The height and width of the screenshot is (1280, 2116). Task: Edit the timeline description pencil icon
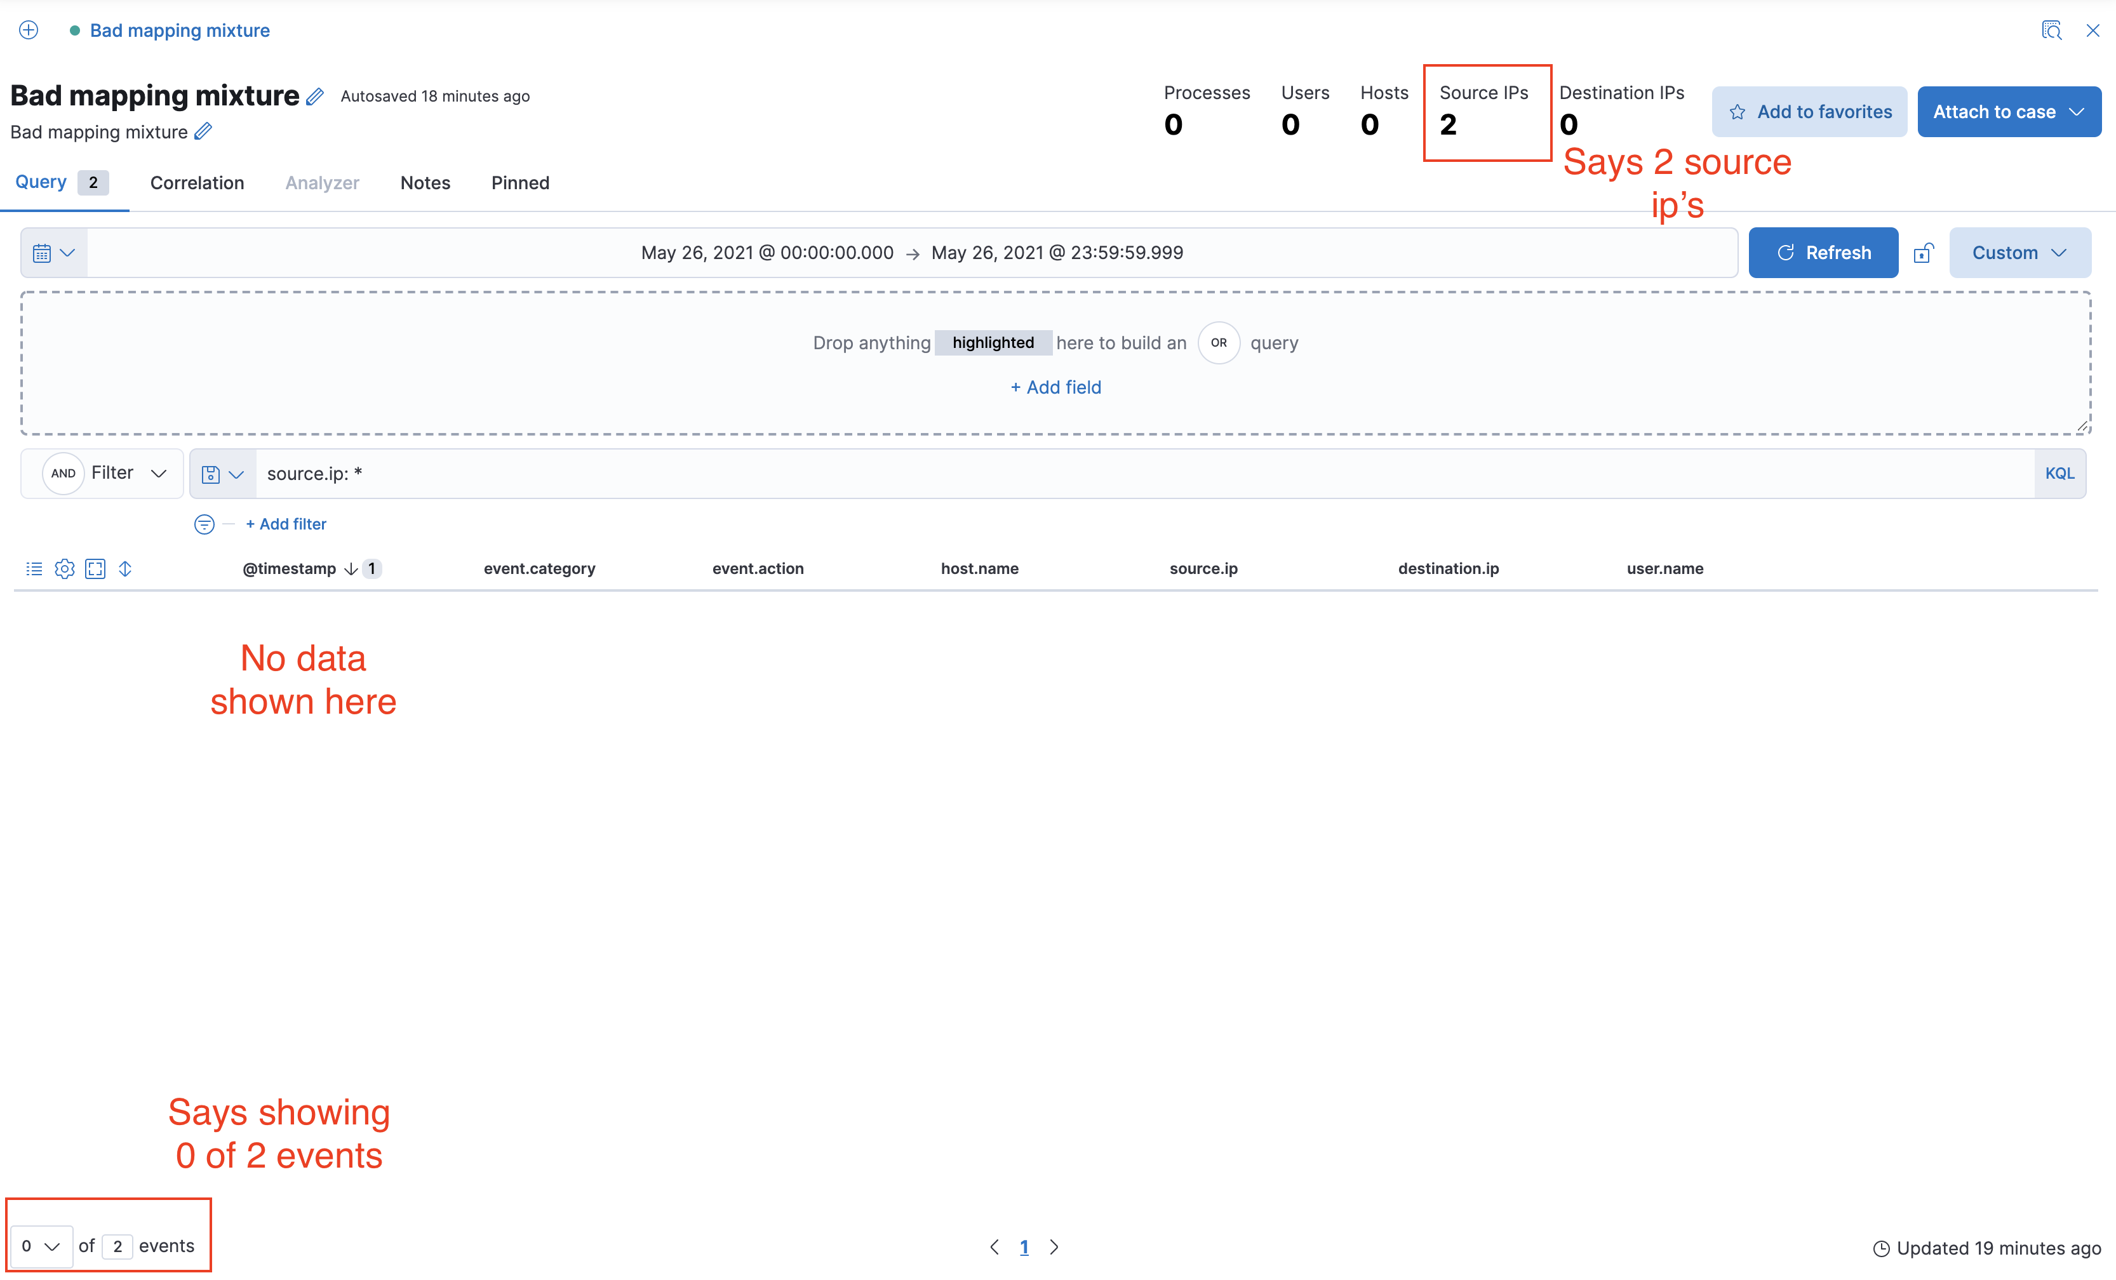tap(203, 131)
